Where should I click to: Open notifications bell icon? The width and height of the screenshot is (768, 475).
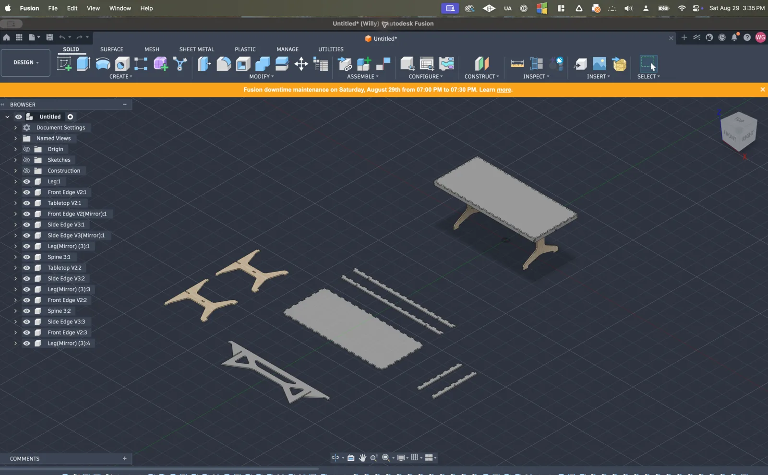[735, 37]
